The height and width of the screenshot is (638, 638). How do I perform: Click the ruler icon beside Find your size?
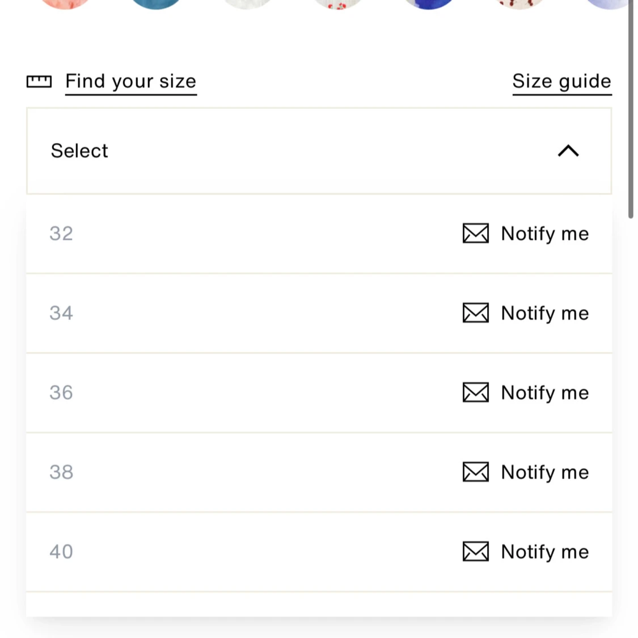pos(39,82)
